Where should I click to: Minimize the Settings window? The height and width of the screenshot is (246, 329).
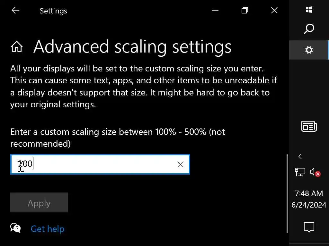coord(215,11)
